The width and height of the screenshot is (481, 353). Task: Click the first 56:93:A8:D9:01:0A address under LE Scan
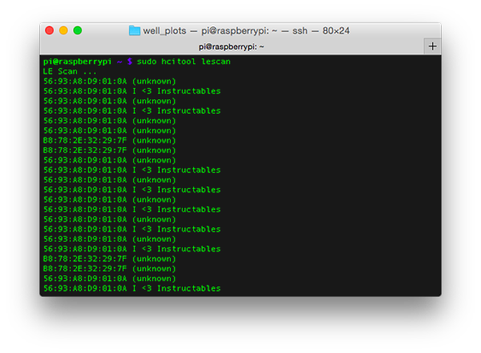point(84,81)
